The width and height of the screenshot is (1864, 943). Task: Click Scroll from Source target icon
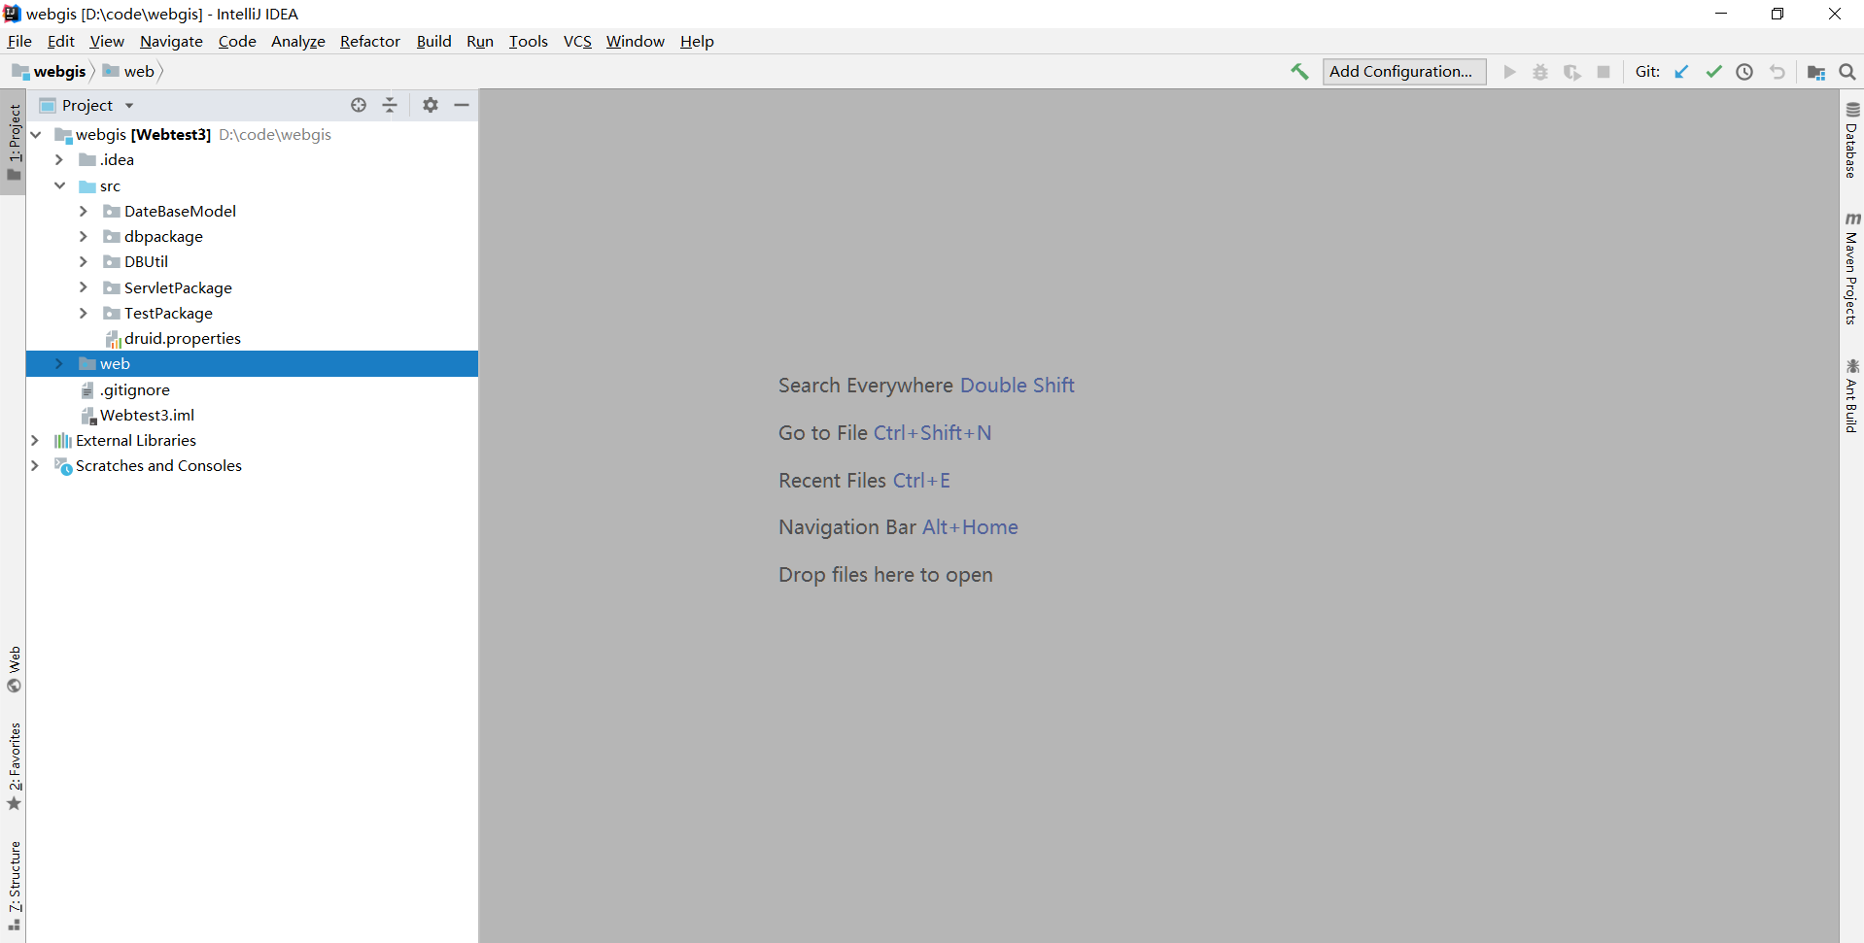point(359,105)
